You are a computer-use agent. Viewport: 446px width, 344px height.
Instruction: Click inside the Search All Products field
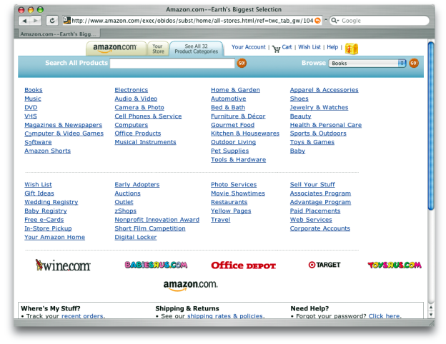(172, 63)
